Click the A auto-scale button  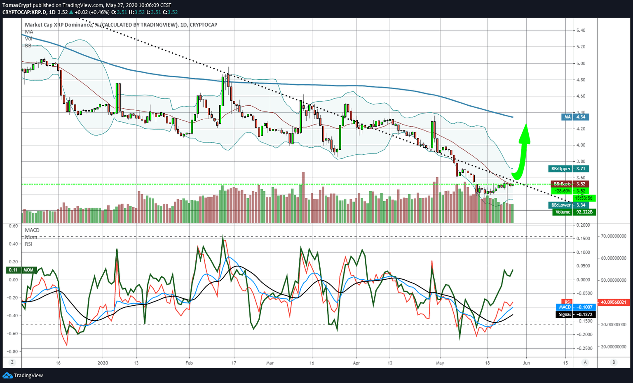click(585, 362)
